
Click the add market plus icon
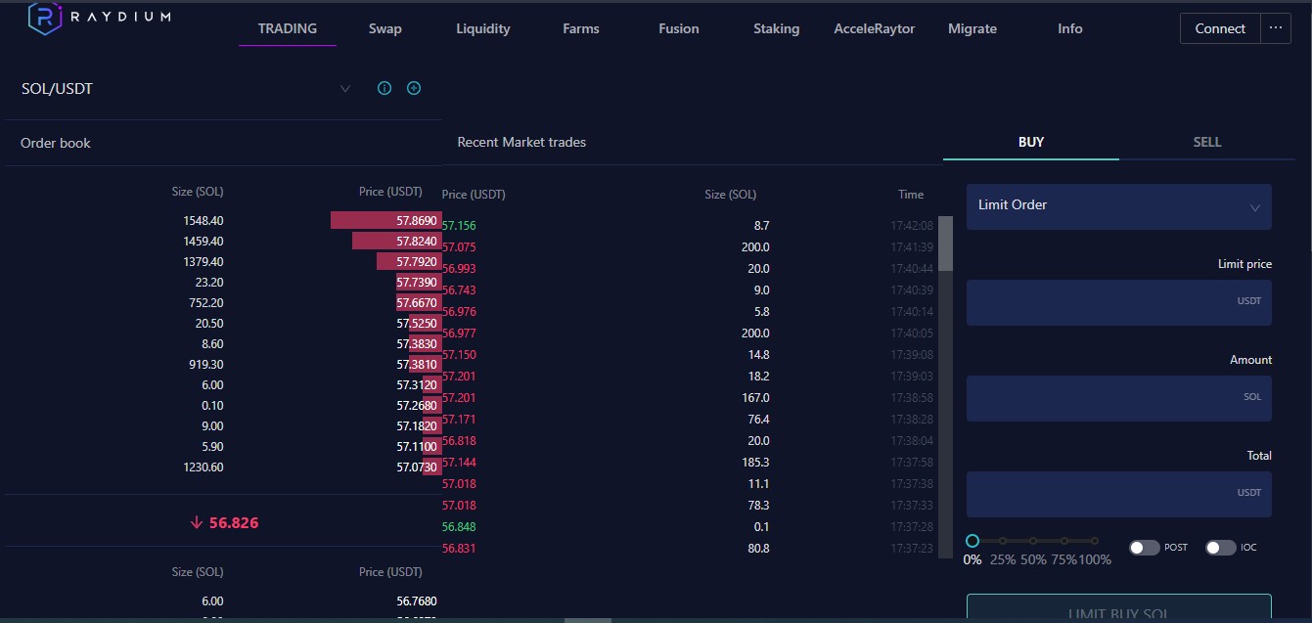click(x=414, y=88)
